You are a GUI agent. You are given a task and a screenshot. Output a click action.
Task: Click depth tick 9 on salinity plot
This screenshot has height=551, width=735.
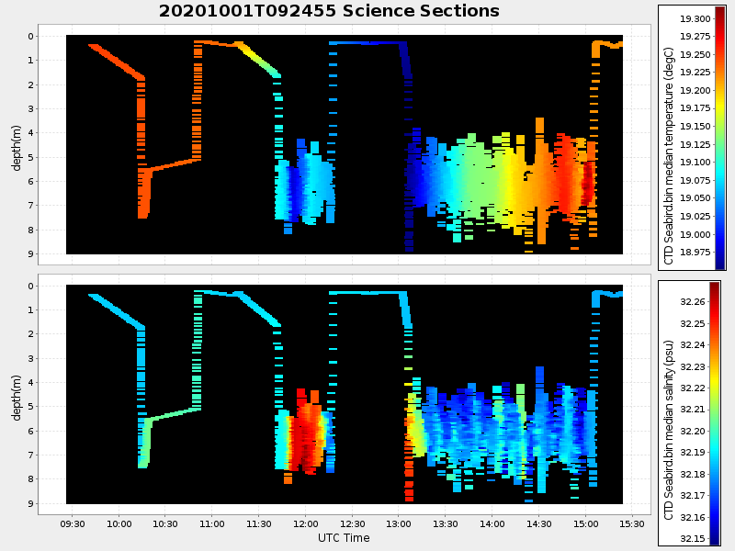[x=31, y=503]
